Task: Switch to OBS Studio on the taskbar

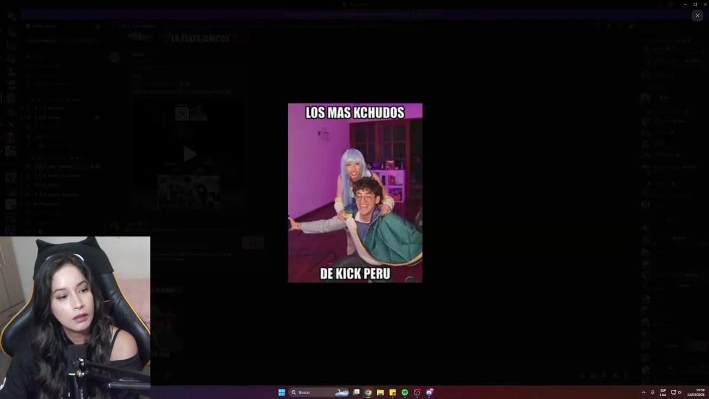Action: click(x=417, y=392)
